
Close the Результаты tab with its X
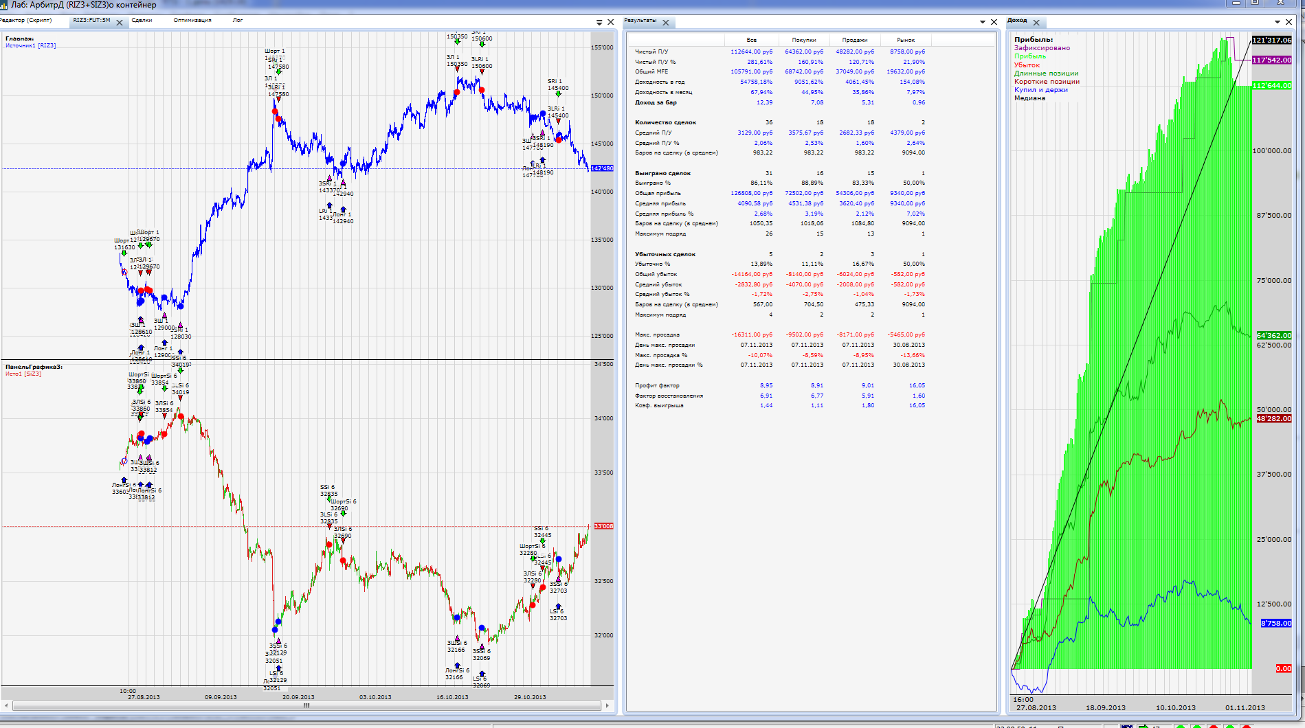tap(665, 23)
